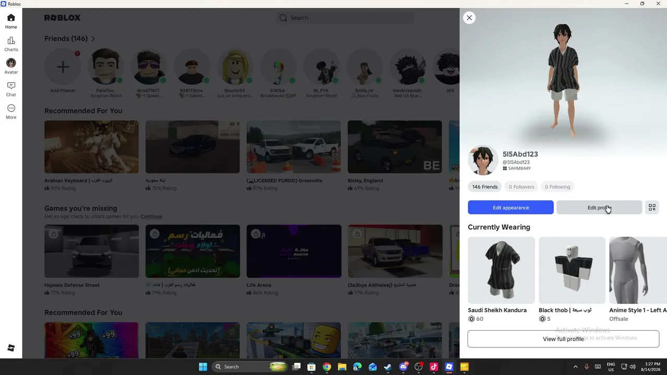Image resolution: width=667 pixels, height=375 pixels.
Task: Focus the Roblox search field
Action: click(345, 18)
